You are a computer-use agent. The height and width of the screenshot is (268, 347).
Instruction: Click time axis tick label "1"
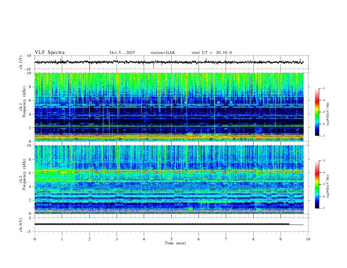point(62,239)
